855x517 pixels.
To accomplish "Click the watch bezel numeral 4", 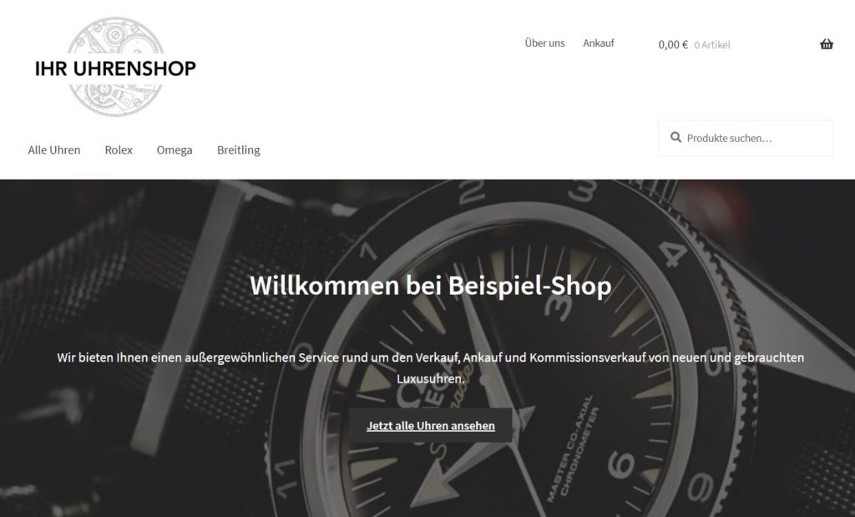I will (x=674, y=256).
